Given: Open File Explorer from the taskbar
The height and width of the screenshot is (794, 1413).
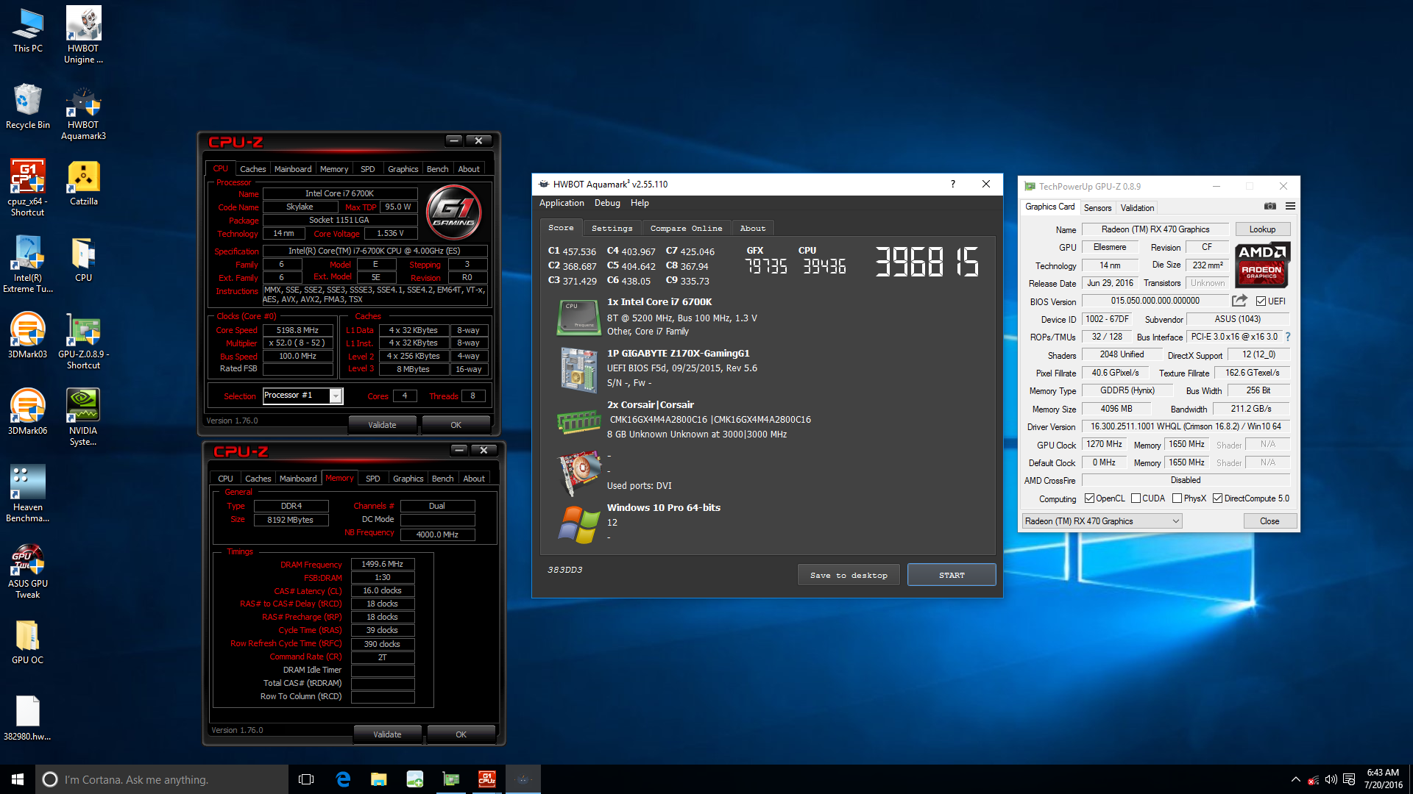Looking at the screenshot, I should 379,779.
